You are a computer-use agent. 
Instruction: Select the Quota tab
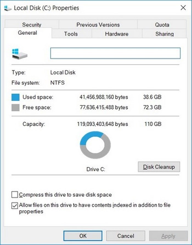coord(162,25)
